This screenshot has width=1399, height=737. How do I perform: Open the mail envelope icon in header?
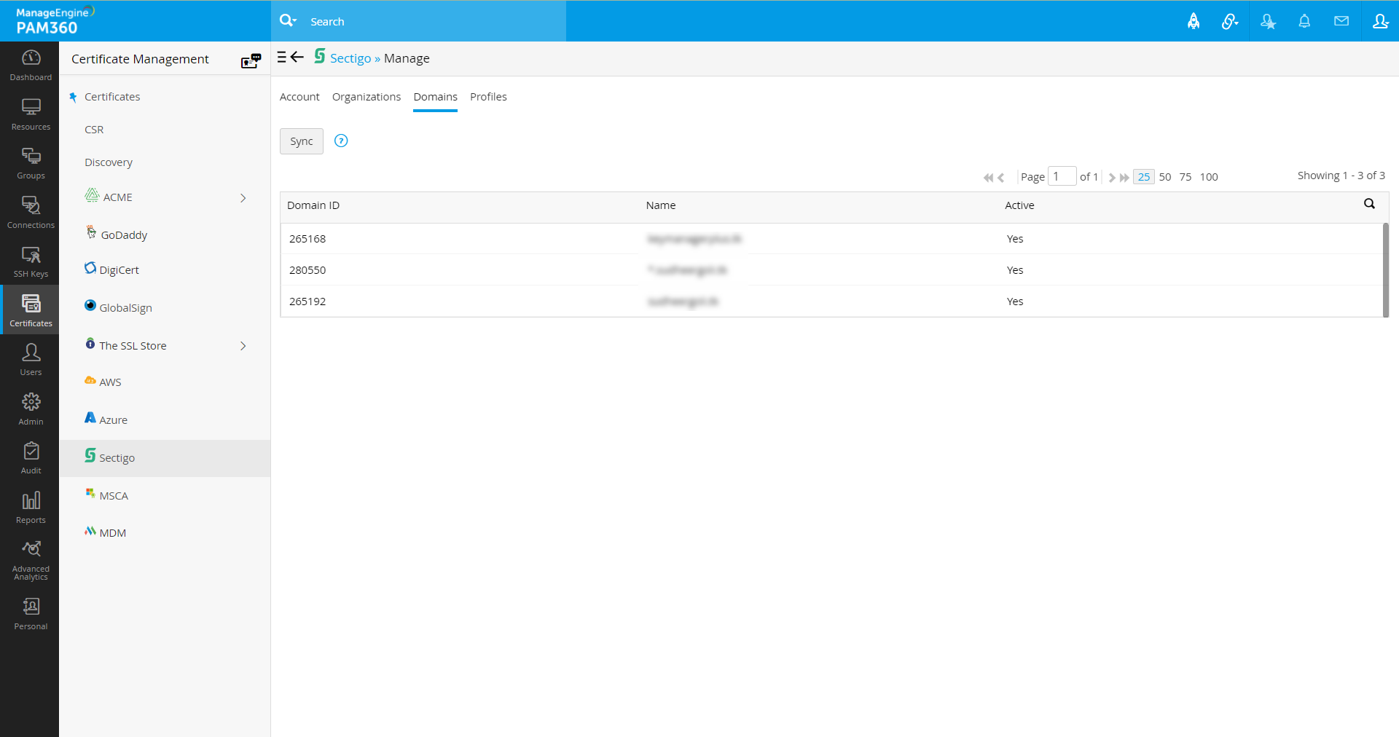1341,21
